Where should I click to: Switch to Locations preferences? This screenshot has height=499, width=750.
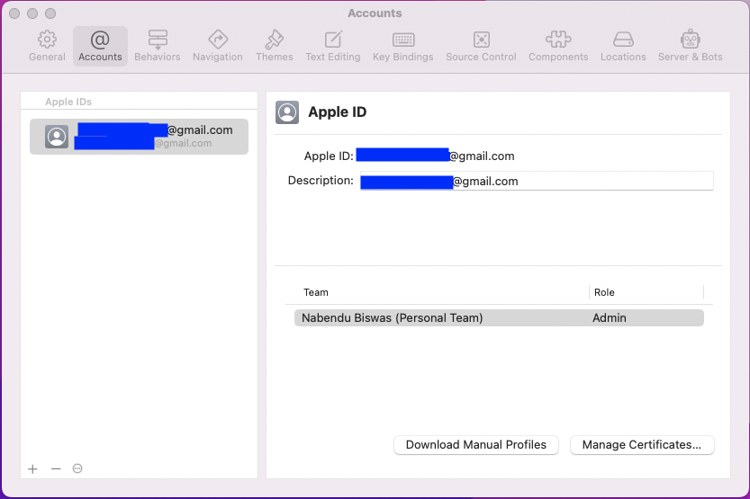623,47
